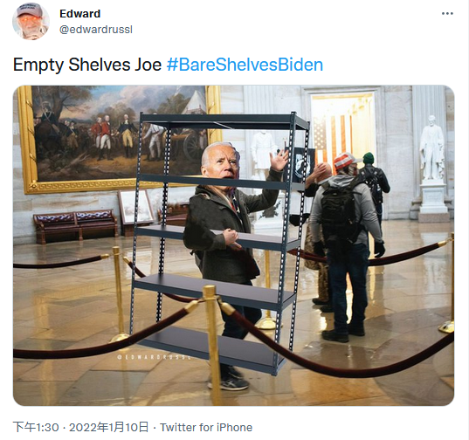Click the Twitter for iPhone source link
The height and width of the screenshot is (440, 469).
tap(206, 427)
